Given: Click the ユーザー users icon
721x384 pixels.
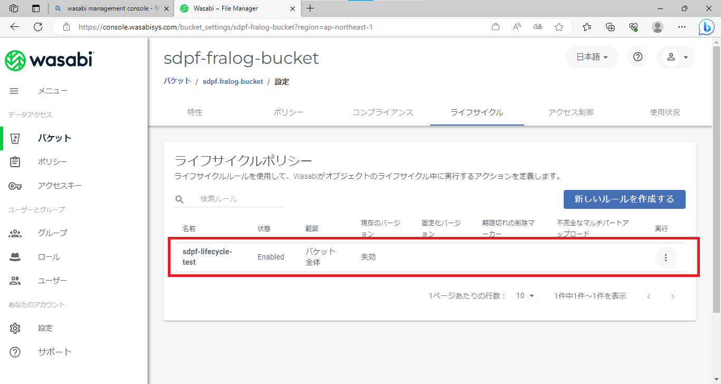Looking at the screenshot, I should coord(15,281).
